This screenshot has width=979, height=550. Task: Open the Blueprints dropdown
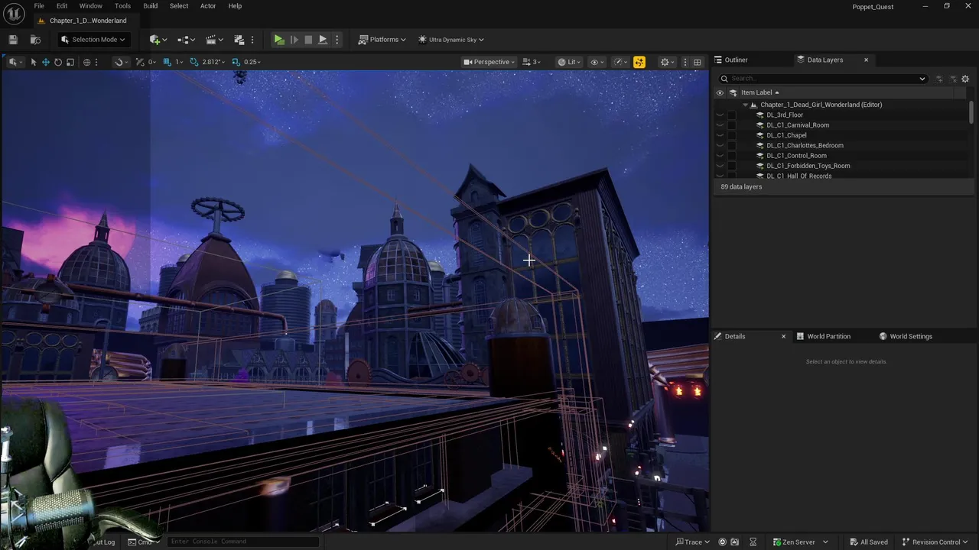[187, 40]
